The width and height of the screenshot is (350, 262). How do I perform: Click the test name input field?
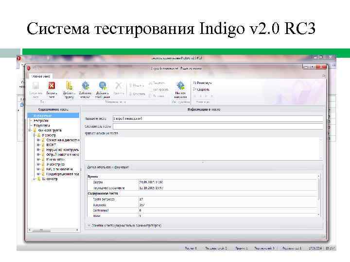coord(218,118)
